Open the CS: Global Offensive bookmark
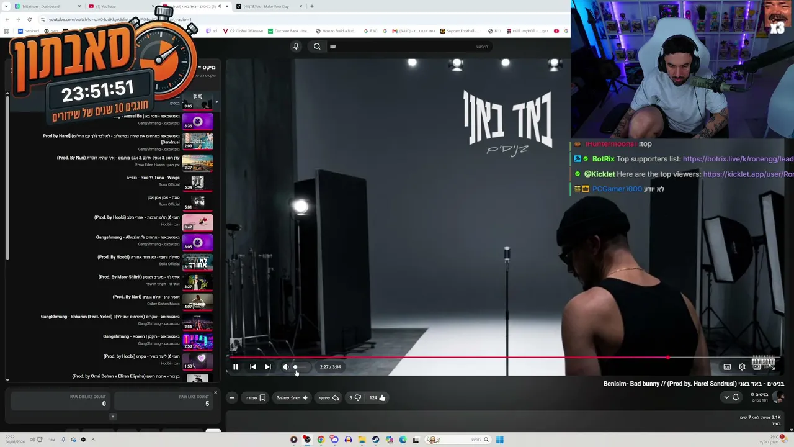This screenshot has height=447, width=794. click(x=243, y=31)
